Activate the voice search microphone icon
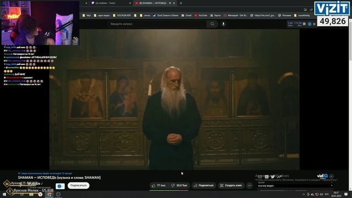This screenshot has height=198, width=352. click(223, 24)
